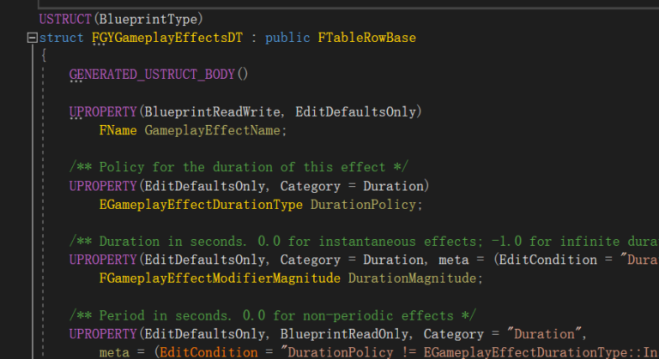659x359 pixels.
Task: Select the DurationMagnitude variable name
Action: click(x=412, y=278)
